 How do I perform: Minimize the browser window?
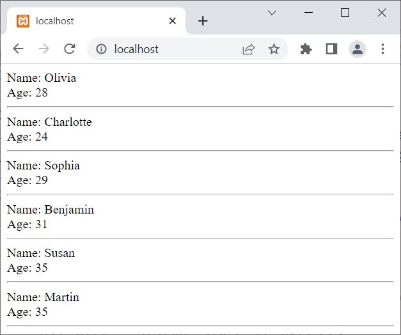pyautogui.click(x=309, y=13)
